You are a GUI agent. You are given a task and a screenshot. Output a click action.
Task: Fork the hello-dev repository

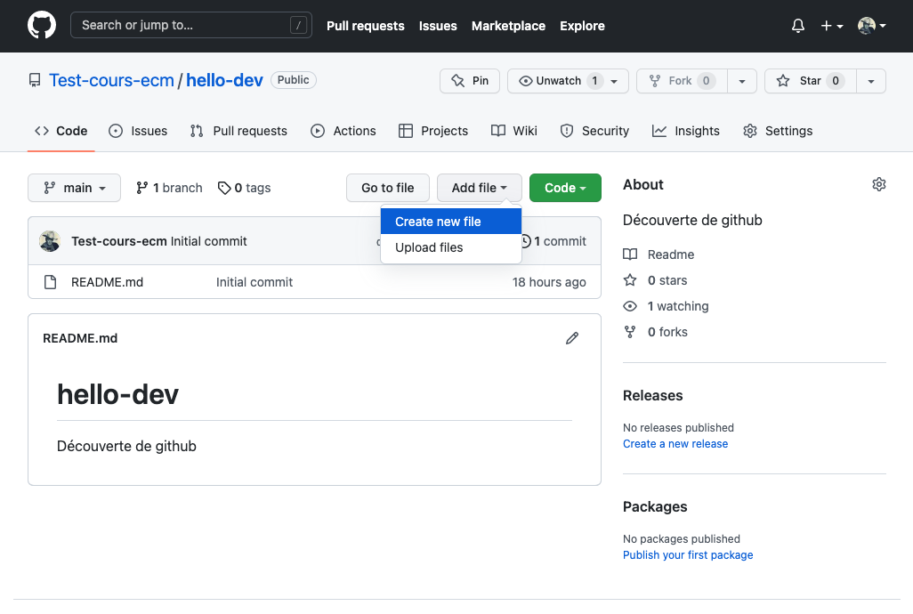681,81
